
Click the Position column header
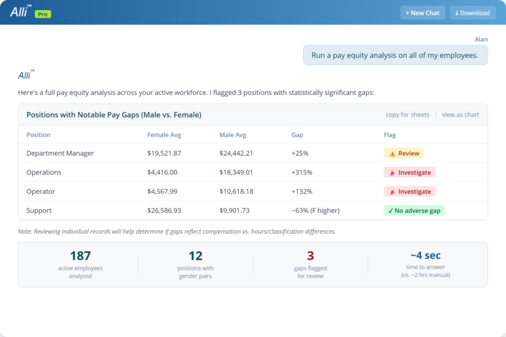click(x=39, y=135)
